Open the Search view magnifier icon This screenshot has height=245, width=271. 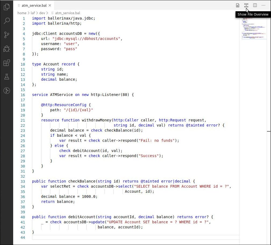click(7, 21)
